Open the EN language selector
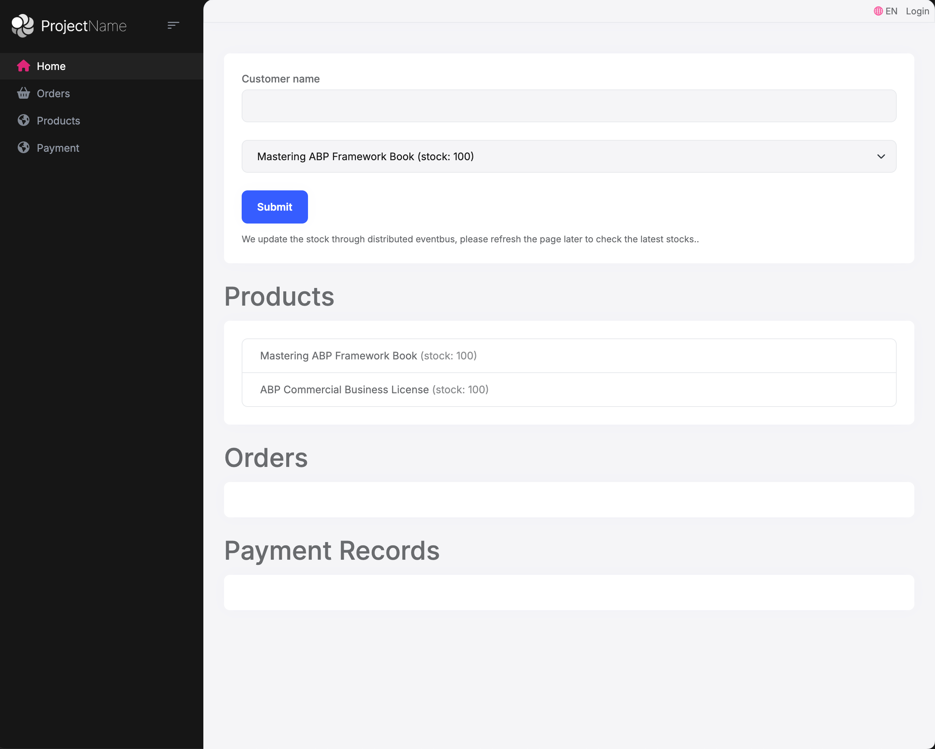Screen dimensions: 935x749 [891, 11]
